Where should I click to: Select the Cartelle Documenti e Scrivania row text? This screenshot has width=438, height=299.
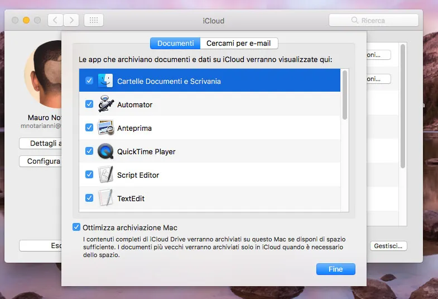[169, 82]
